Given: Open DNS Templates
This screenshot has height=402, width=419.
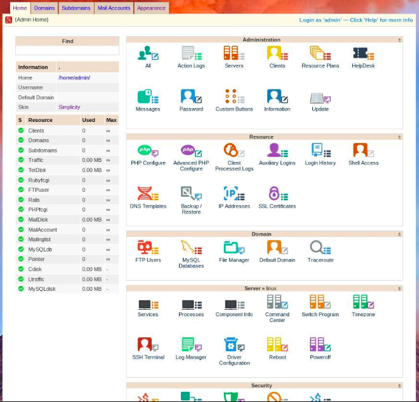Looking at the screenshot, I should coord(148,194).
